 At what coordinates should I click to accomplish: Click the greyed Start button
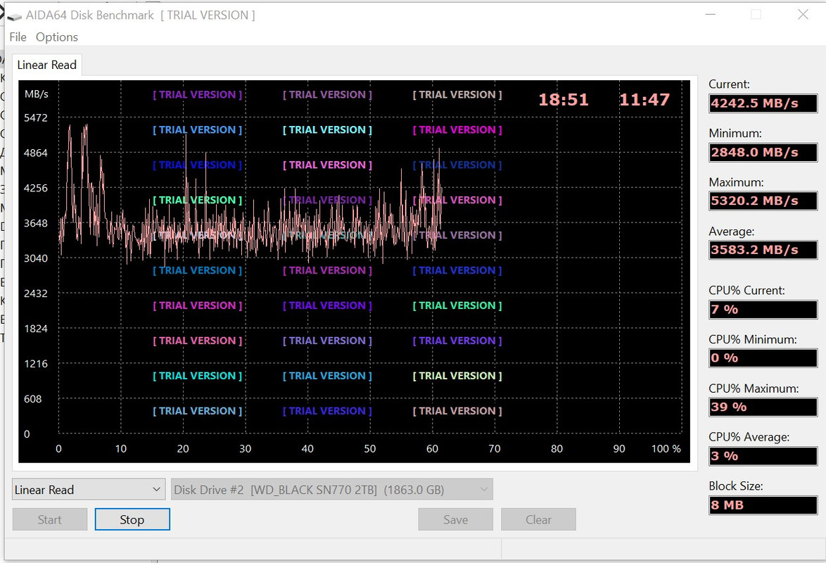click(50, 519)
